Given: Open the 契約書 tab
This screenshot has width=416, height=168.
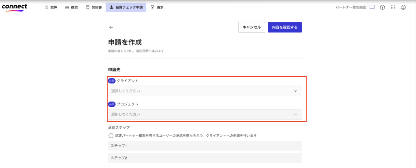Looking at the screenshot, I should [x=93, y=7].
